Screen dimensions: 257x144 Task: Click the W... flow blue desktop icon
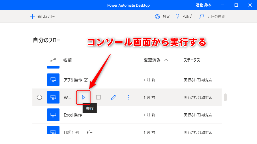(x=53, y=97)
